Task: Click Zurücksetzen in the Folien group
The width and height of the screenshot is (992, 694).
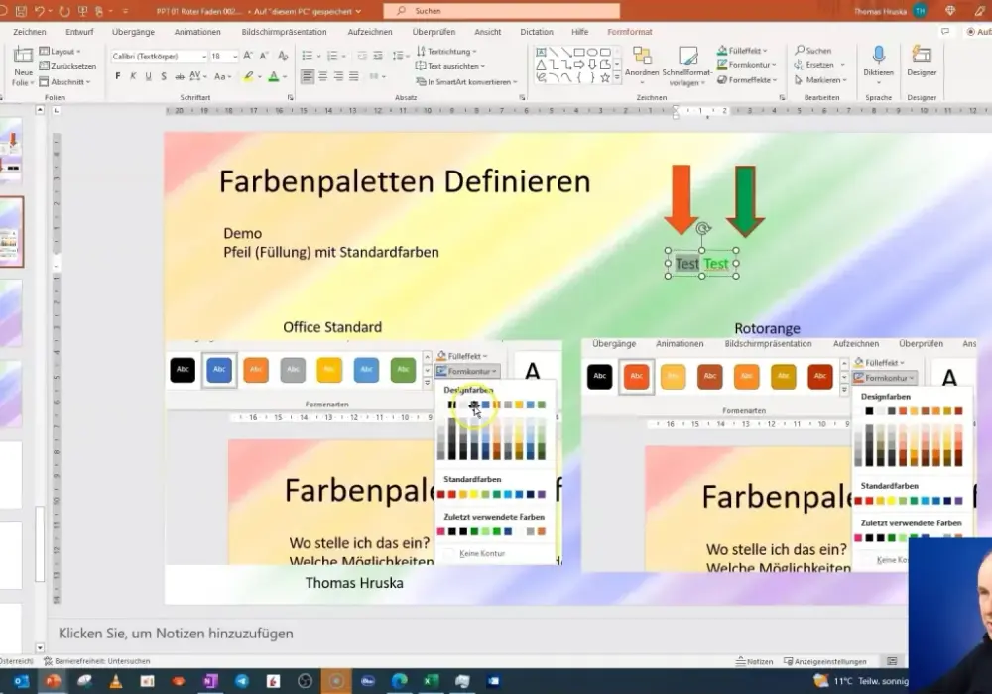Action: [67, 66]
